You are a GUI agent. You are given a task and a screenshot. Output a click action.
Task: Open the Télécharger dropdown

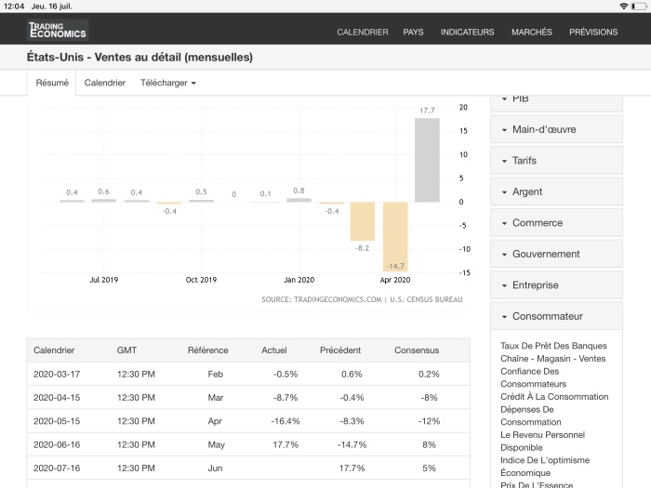point(167,83)
